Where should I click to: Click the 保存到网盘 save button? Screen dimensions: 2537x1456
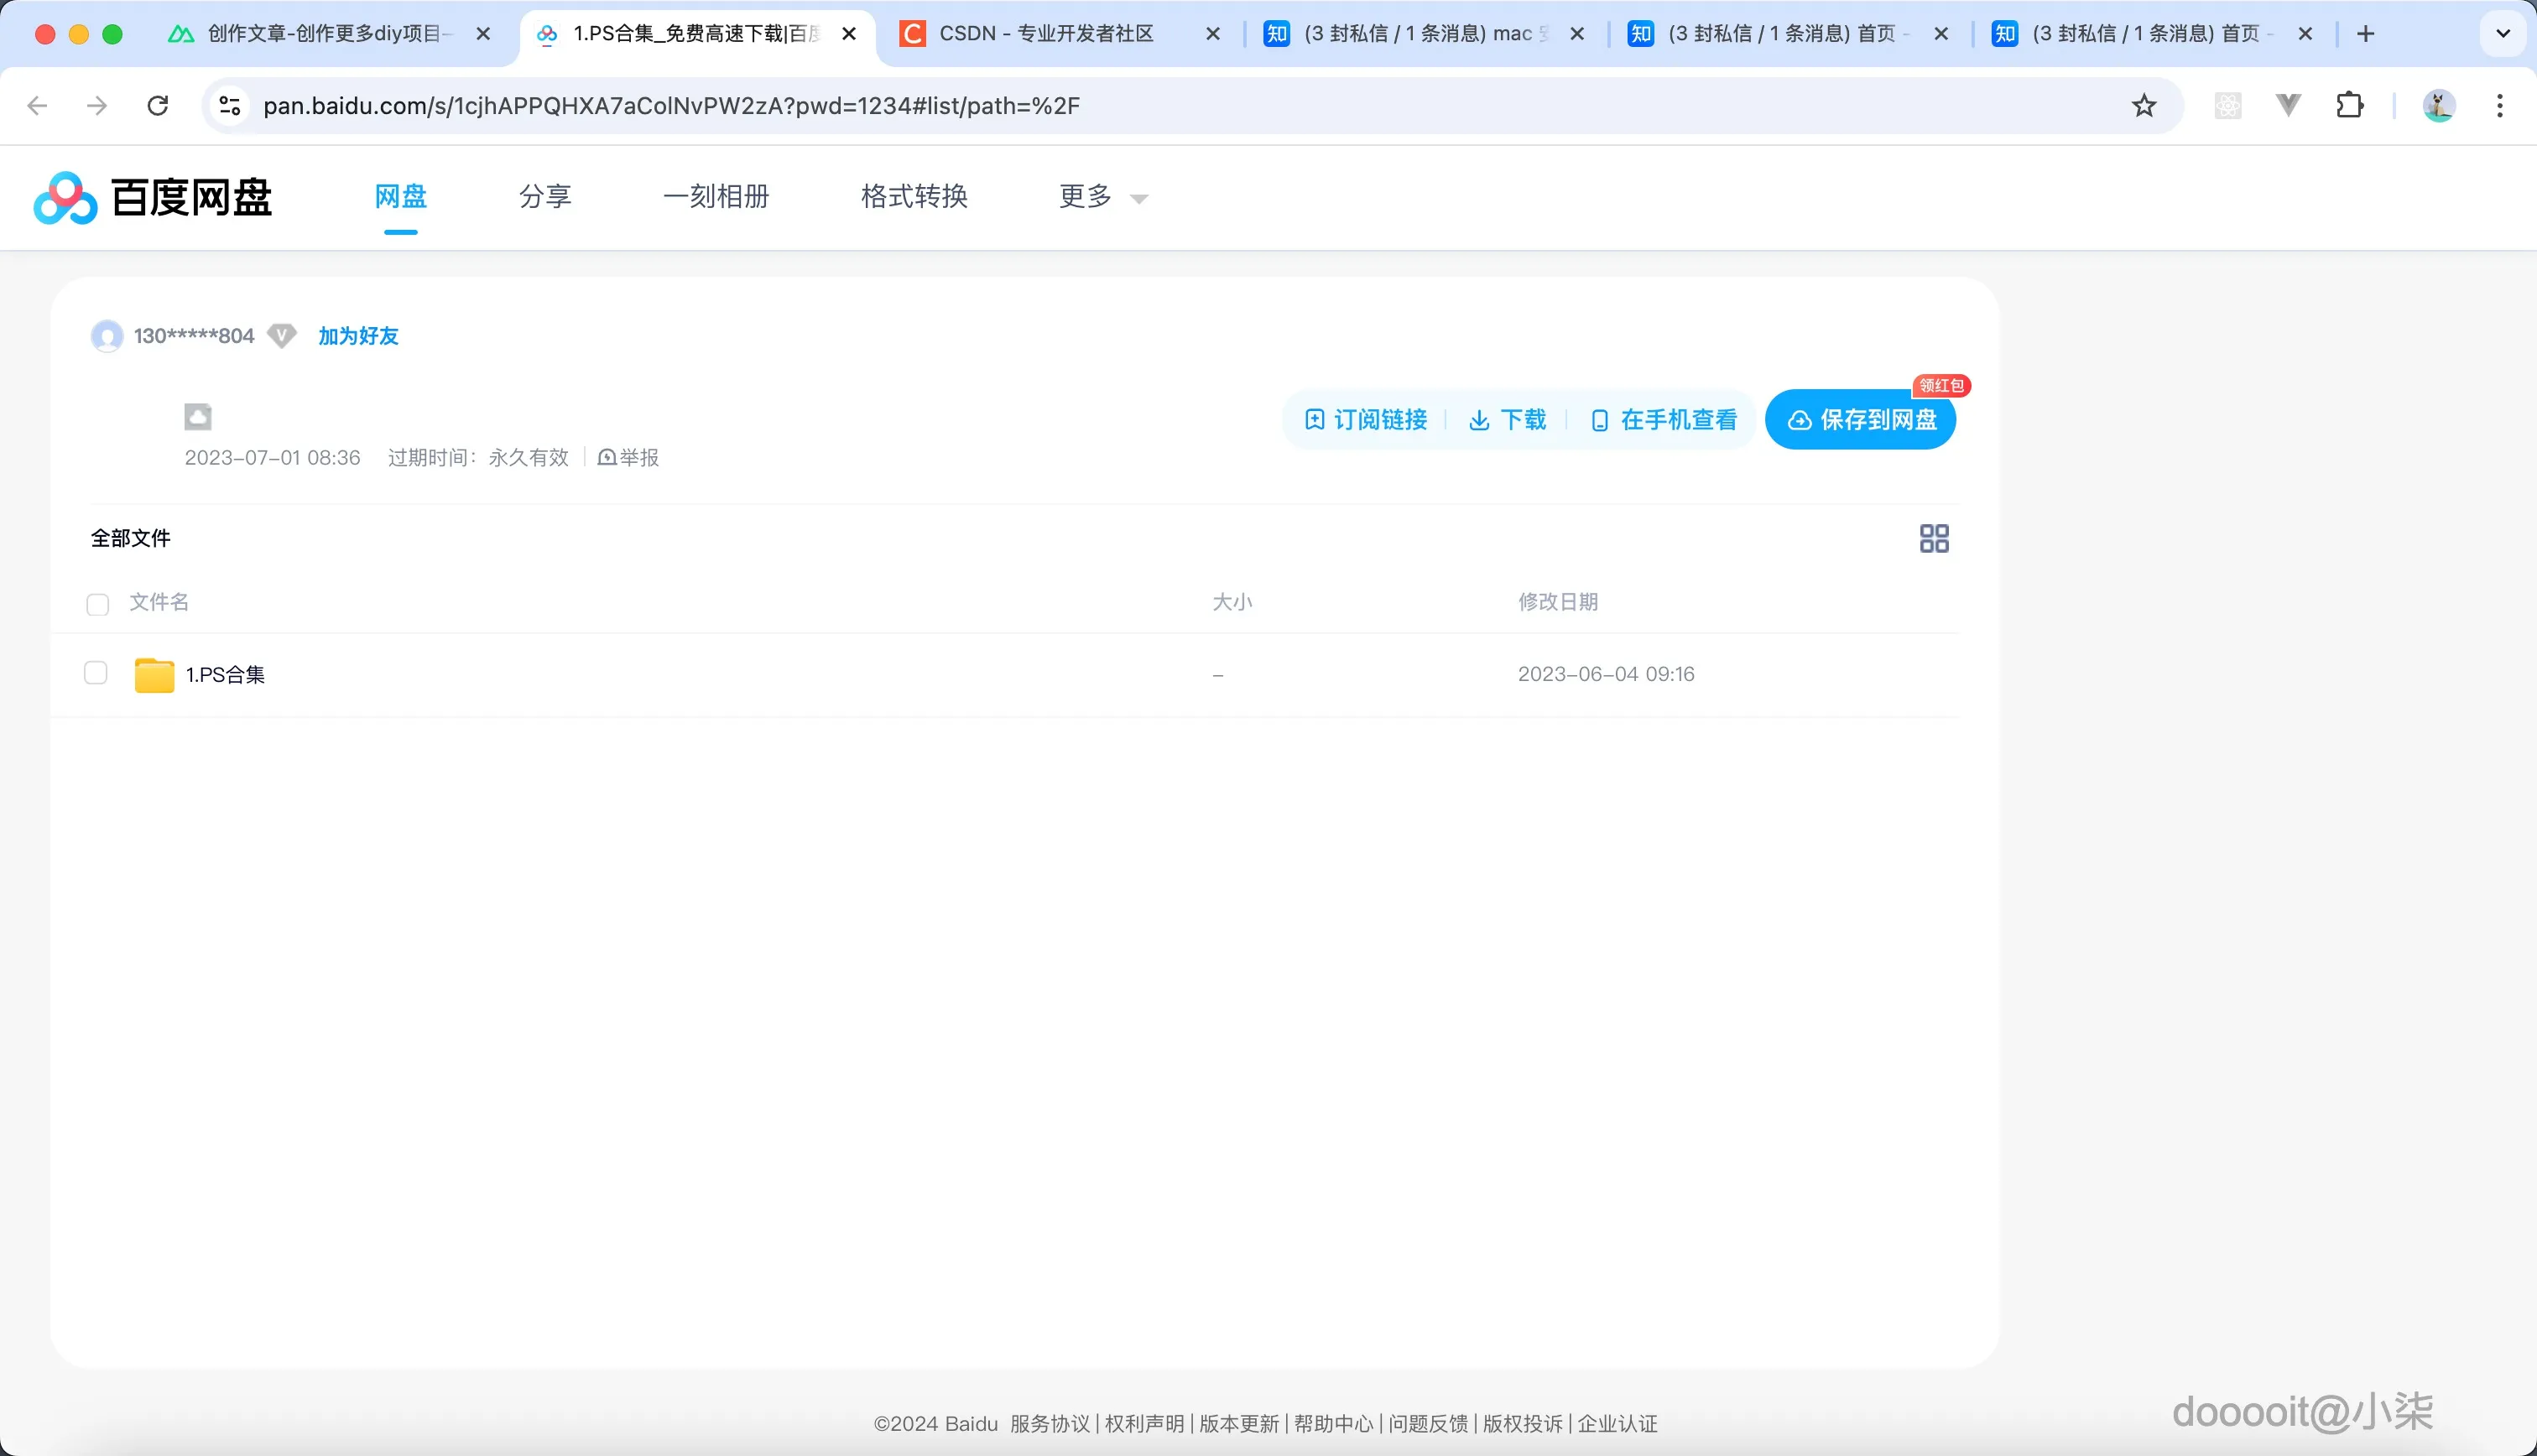click(x=1860, y=420)
